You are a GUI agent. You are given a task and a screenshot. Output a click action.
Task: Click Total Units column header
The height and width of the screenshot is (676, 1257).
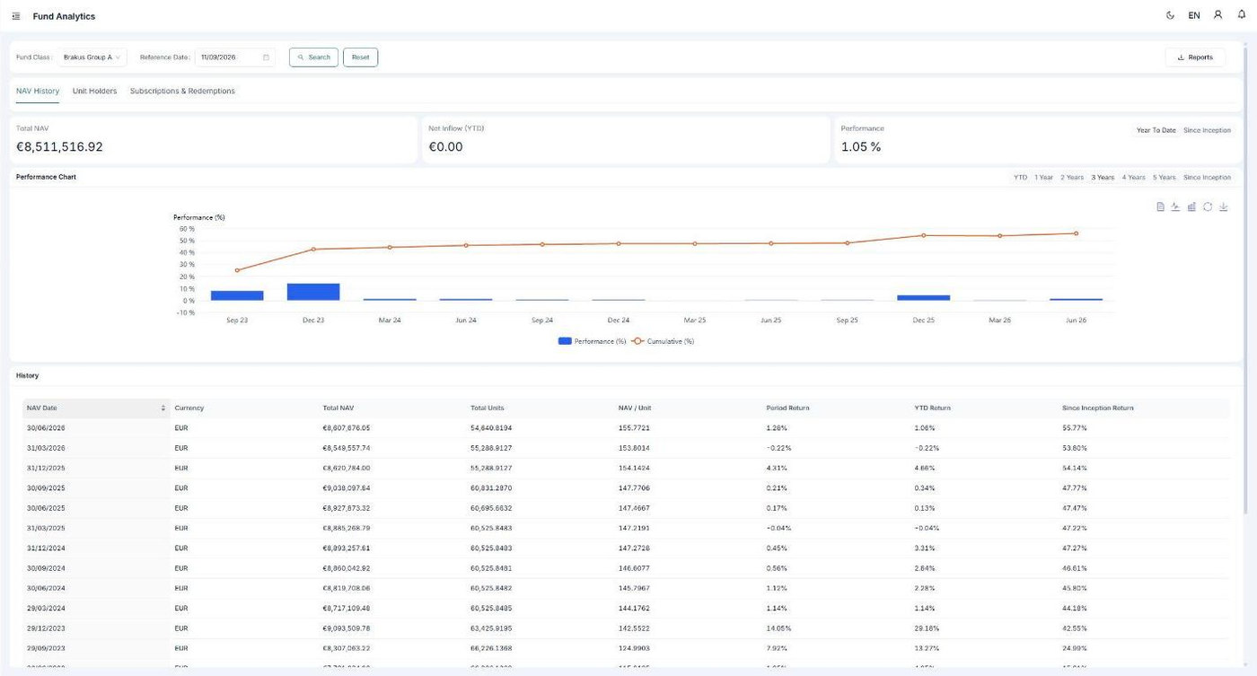pos(487,408)
